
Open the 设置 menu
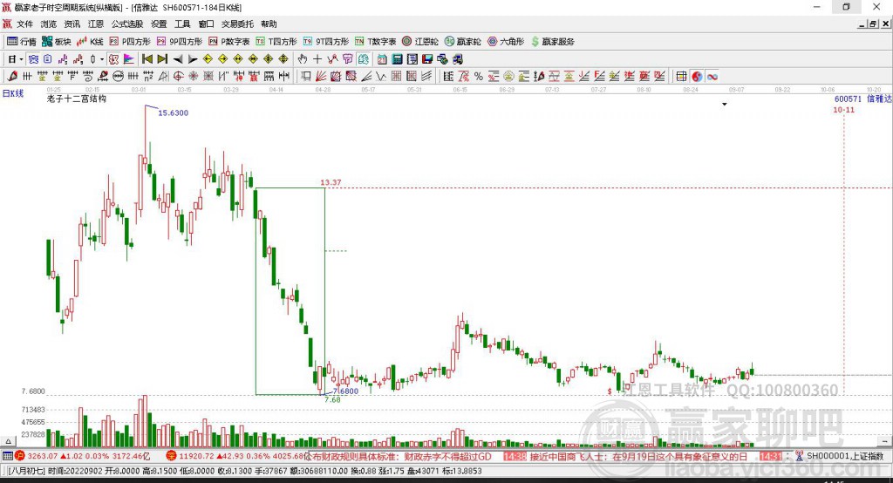(x=159, y=24)
